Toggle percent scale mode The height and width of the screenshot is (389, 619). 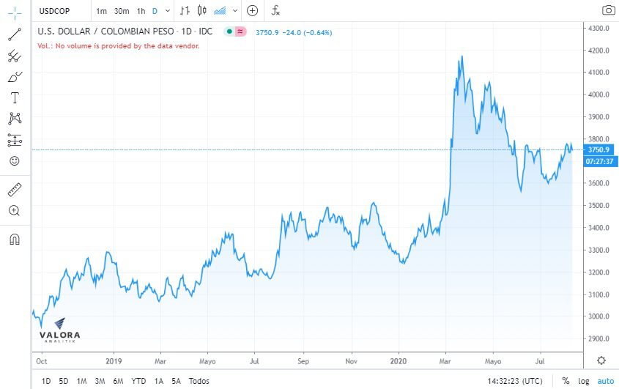tap(566, 381)
